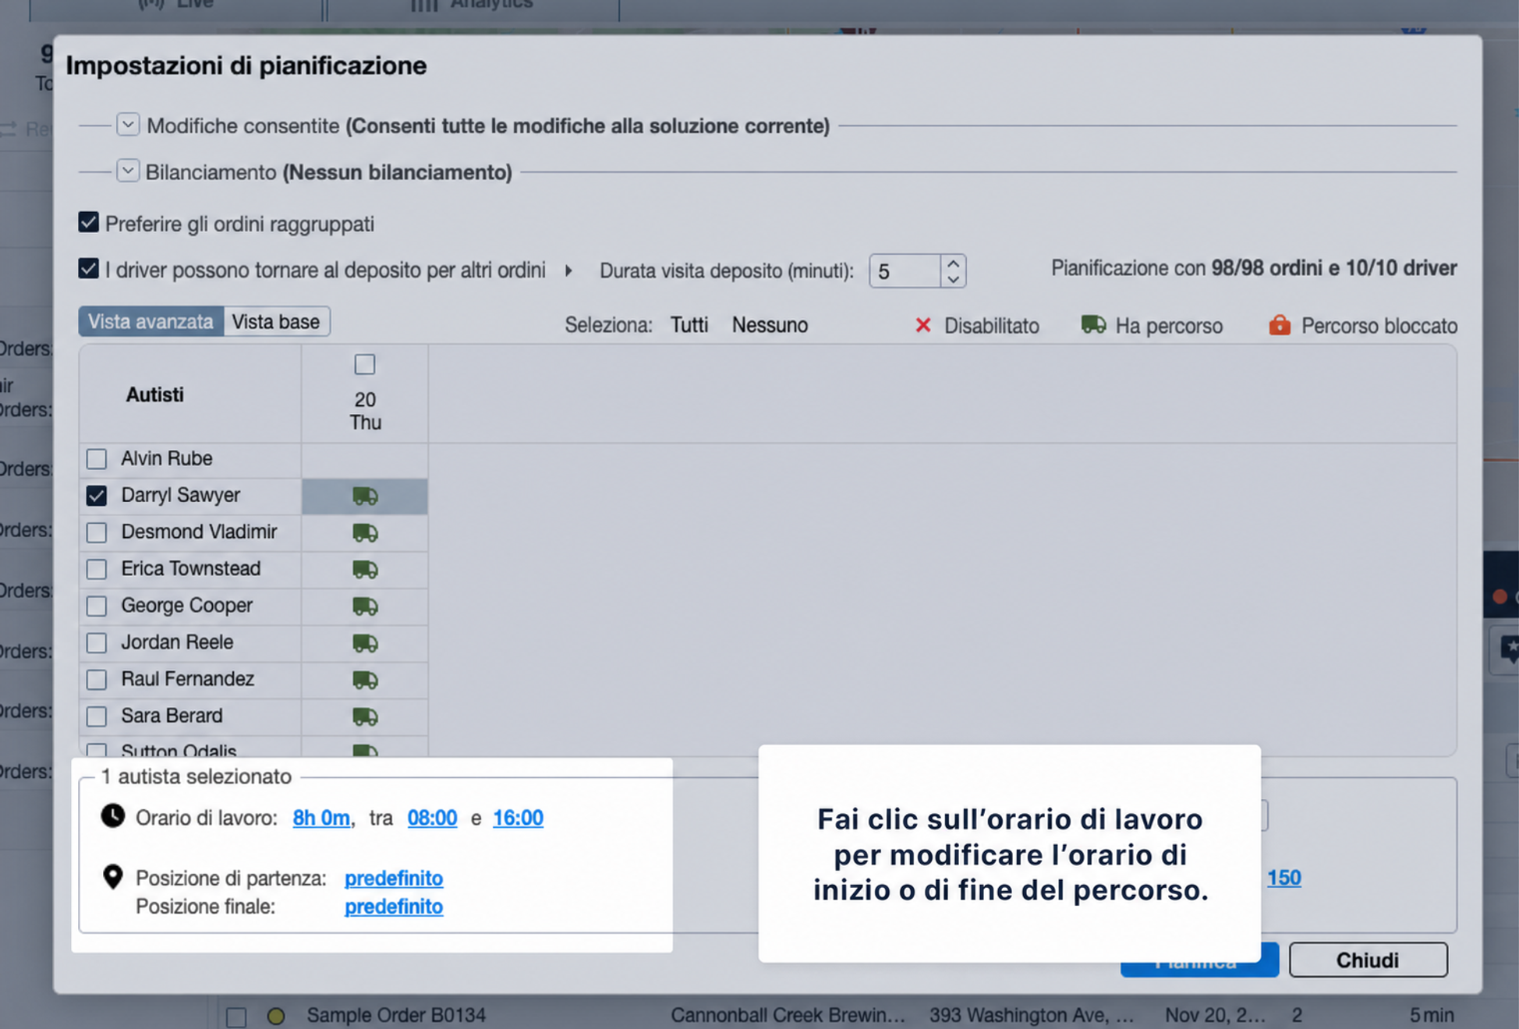Click predefinito link for Posizione di partenza
The image size is (1519, 1029).
(394, 878)
